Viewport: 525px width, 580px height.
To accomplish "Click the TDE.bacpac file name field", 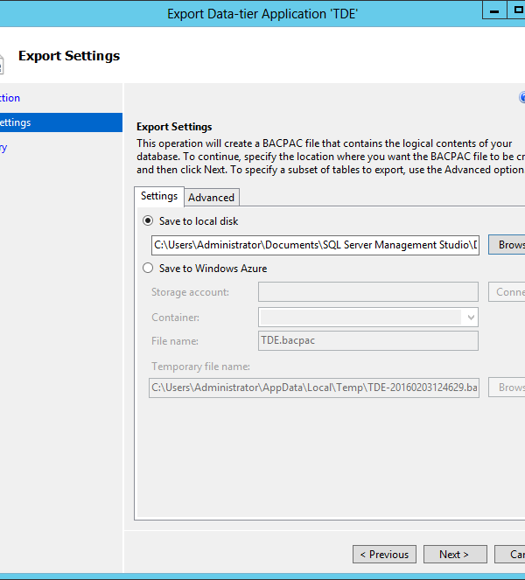I will [x=368, y=340].
